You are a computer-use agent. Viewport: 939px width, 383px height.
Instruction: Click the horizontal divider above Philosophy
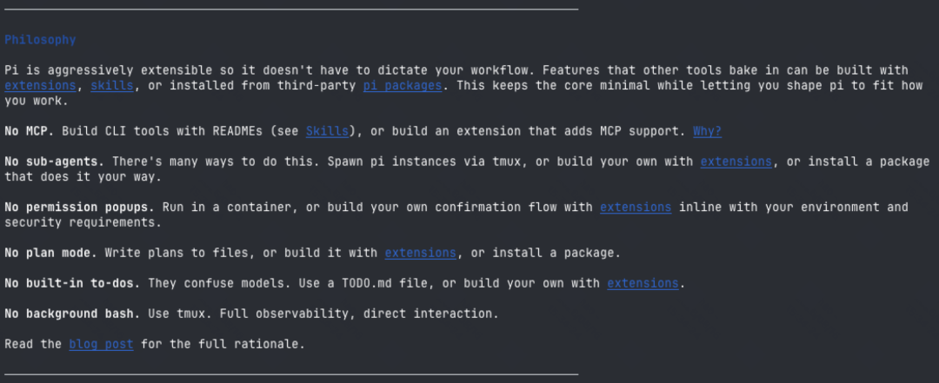tap(291, 10)
